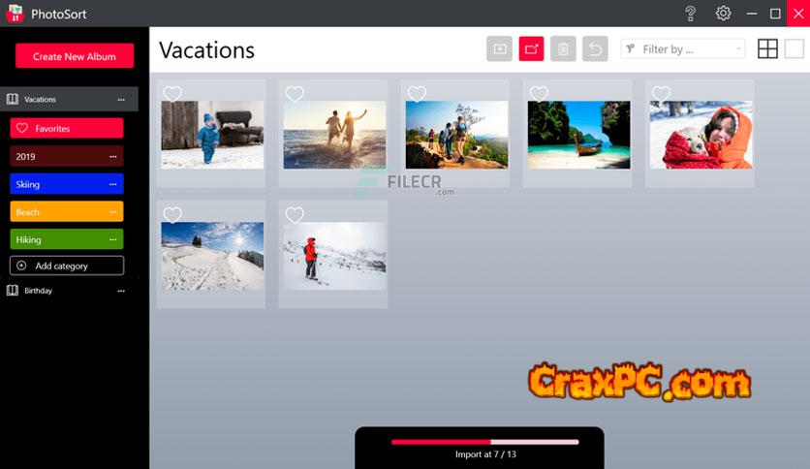The width and height of the screenshot is (810, 469).
Task: Open the help question mark icon
Action: pos(690,14)
